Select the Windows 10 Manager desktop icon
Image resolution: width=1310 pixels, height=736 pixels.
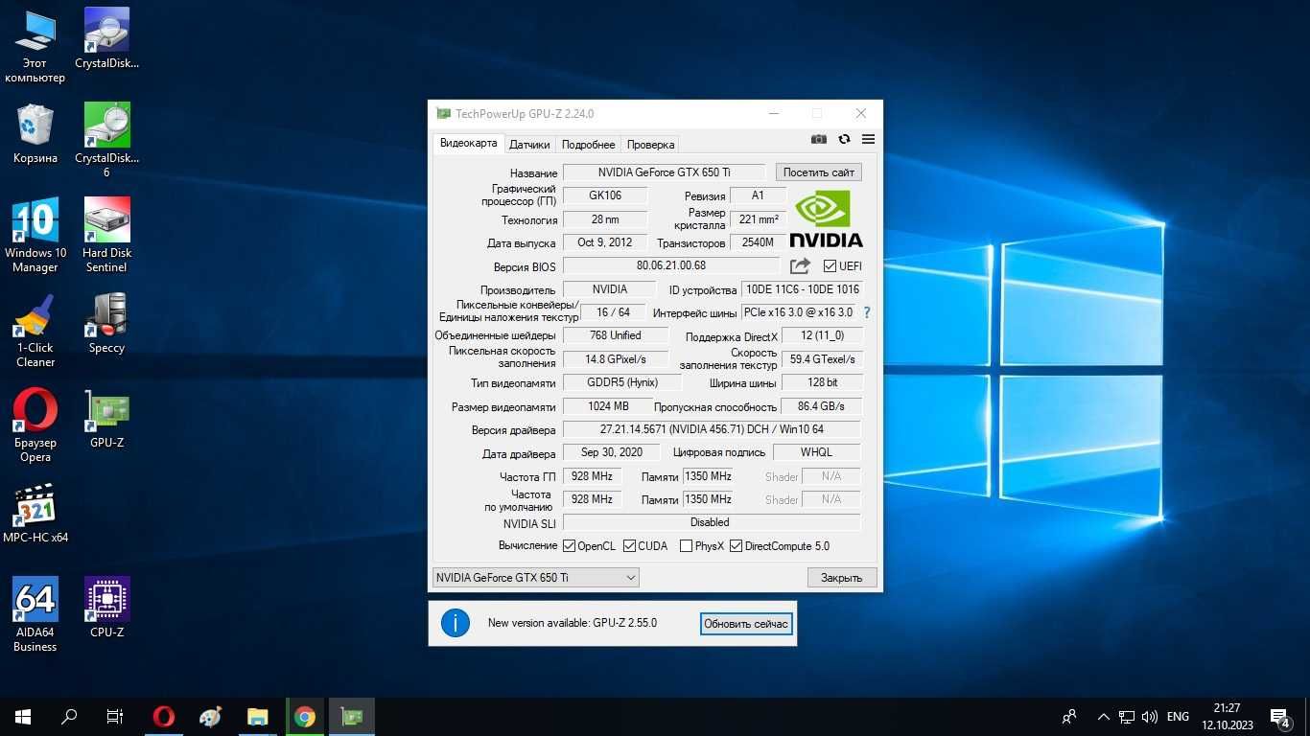pos(35,235)
